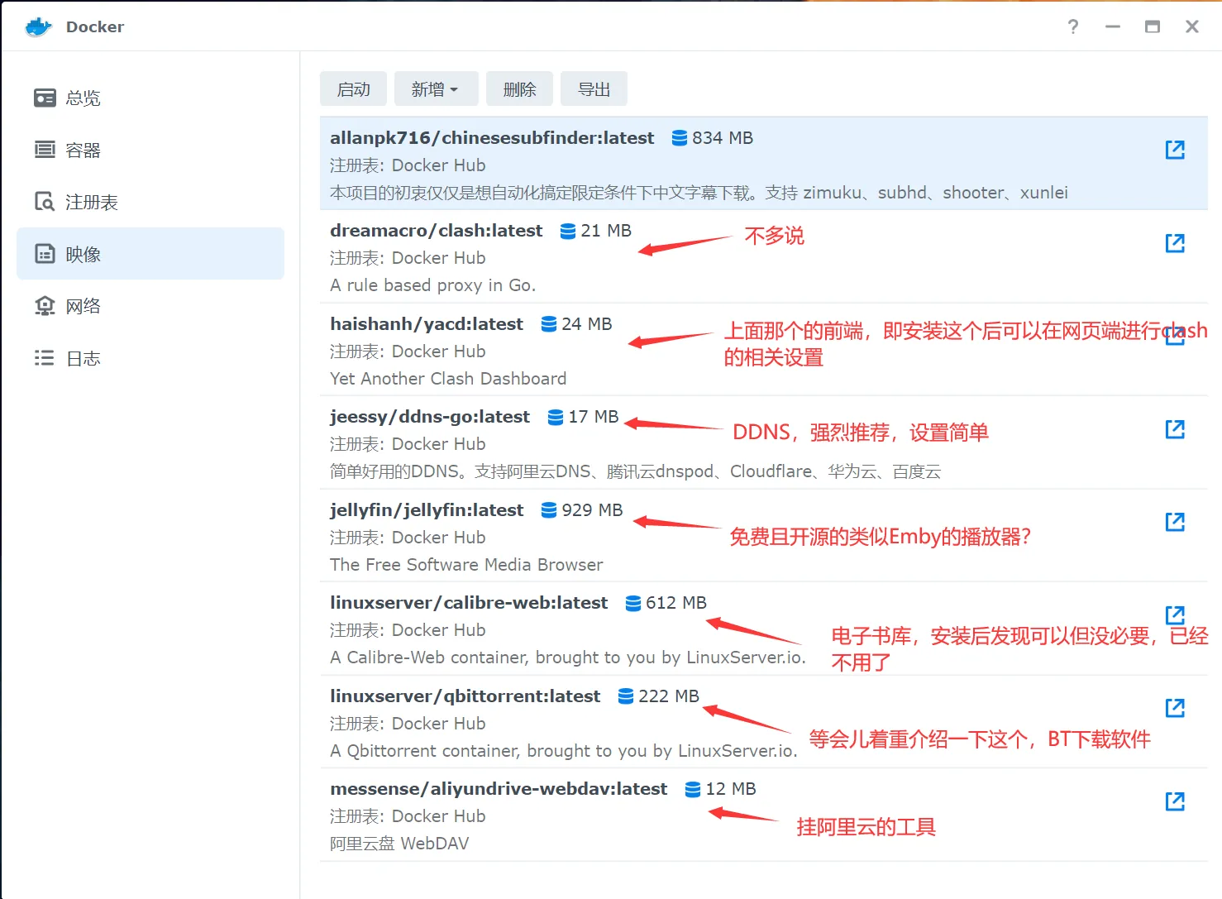
Task: Click the 总览 overview sidebar icon
Action: (45, 98)
